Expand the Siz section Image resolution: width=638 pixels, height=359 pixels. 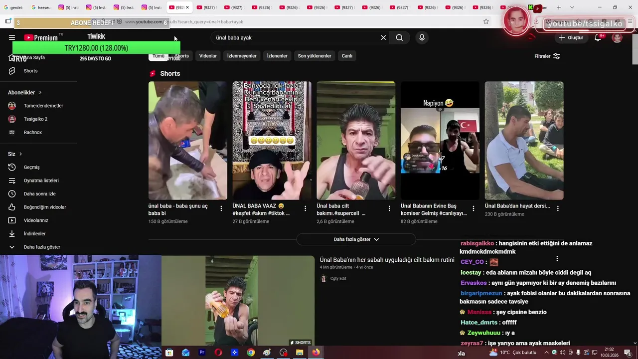point(15,154)
